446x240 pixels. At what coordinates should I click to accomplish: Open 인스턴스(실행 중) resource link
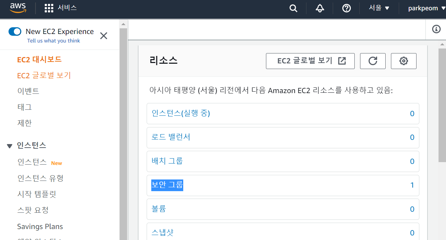181,113
